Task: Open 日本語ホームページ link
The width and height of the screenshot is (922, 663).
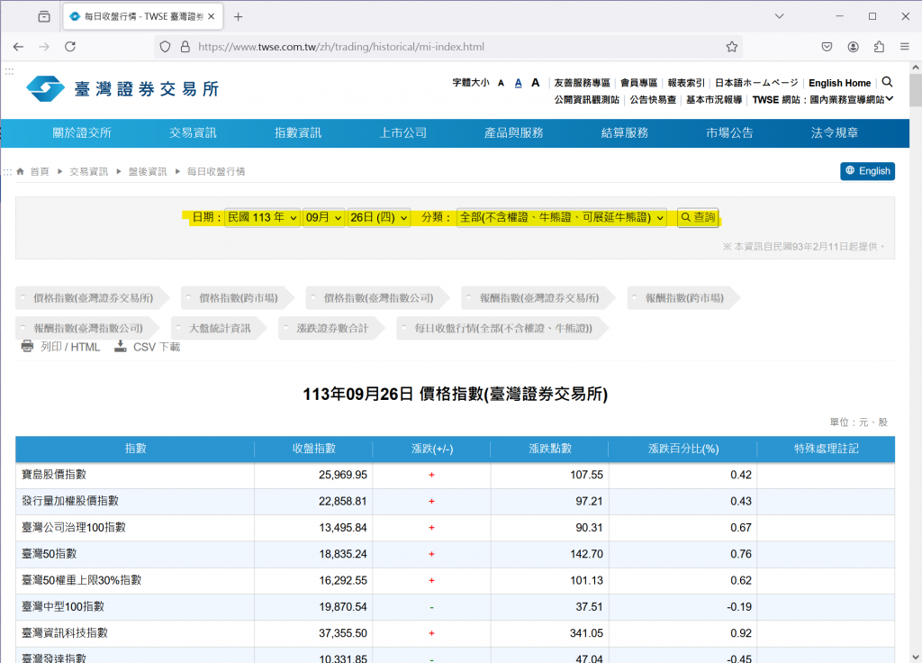Action: [x=756, y=83]
